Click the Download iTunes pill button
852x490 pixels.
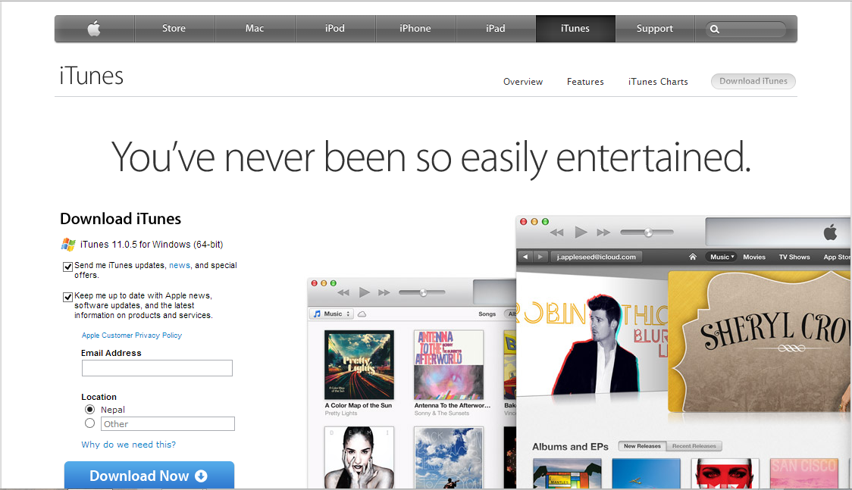tap(753, 81)
